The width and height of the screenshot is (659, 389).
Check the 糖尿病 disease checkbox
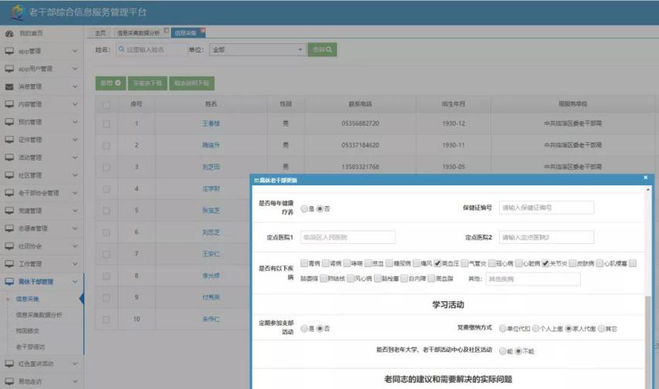(x=389, y=263)
